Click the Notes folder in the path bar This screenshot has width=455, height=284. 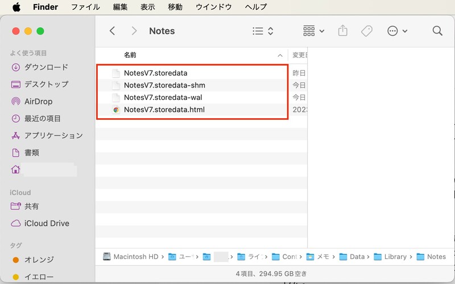pos(431,257)
